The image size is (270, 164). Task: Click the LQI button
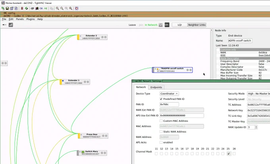pyautogui.click(x=179, y=25)
